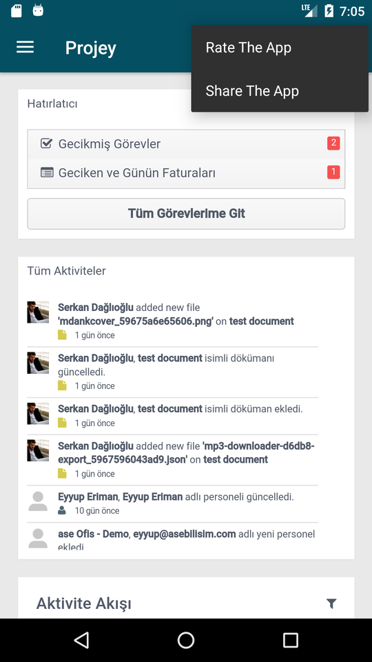Click Serkan Dağlıoğlu avatar in first activity
The width and height of the screenshot is (372, 662).
(38, 312)
